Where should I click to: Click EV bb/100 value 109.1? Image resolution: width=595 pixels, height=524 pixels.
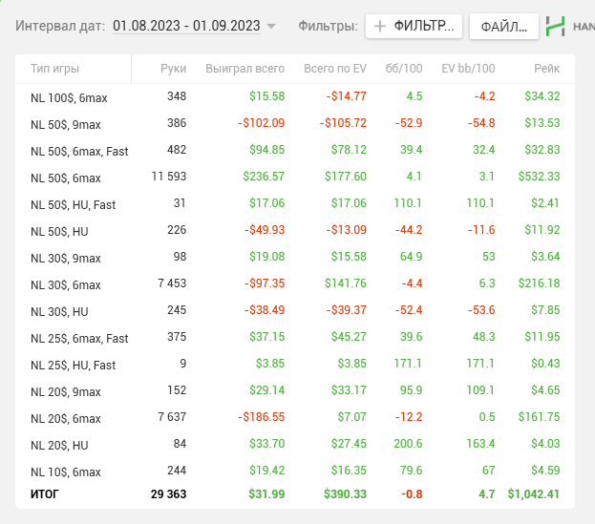480,390
